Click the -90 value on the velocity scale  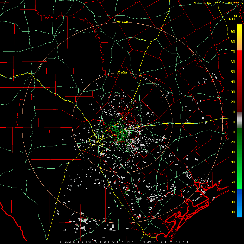tap(232, 212)
